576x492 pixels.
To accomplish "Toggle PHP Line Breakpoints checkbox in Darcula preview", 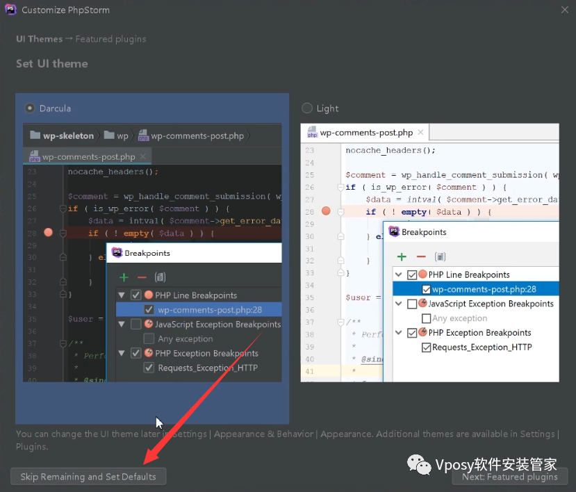I will [136, 295].
